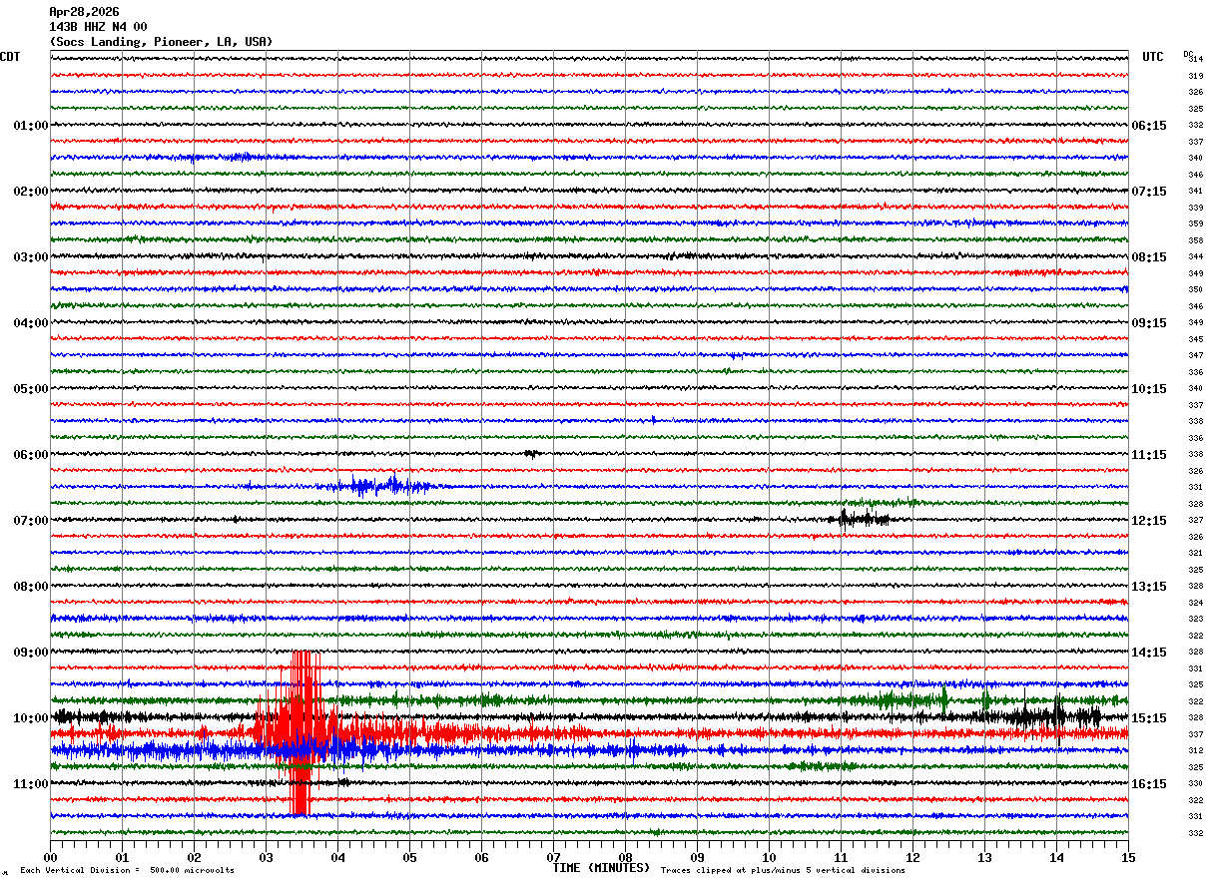This screenshot has height=884, width=1208.
Task: Click the 13:15 UTC time label
Action: point(1149,587)
